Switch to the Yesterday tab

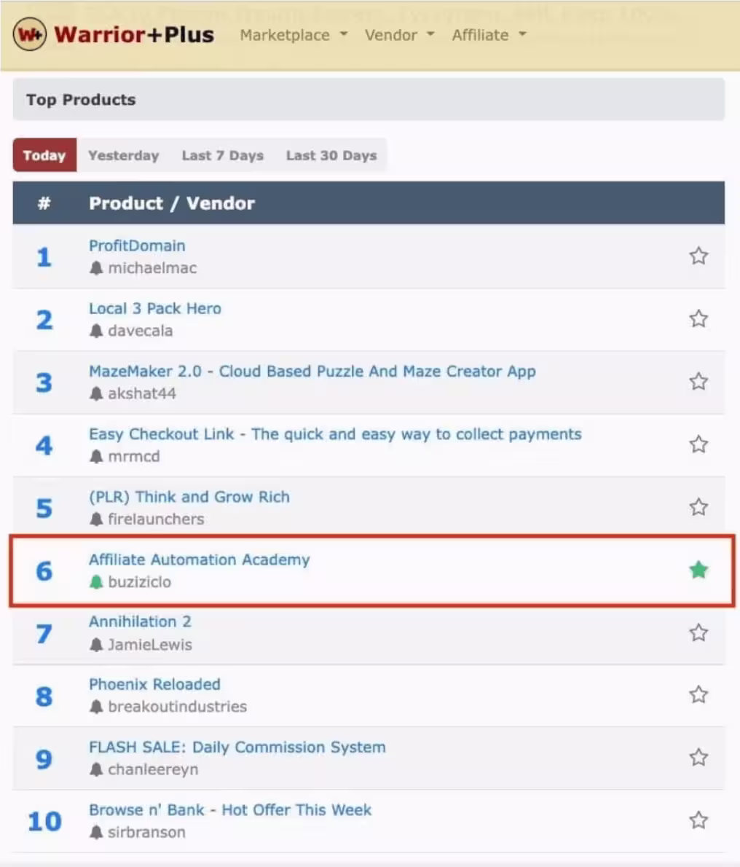click(124, 155)
